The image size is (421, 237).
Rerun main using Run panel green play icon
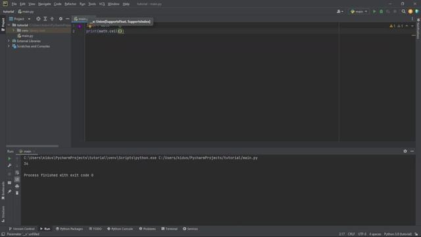[x=9, y=159]
